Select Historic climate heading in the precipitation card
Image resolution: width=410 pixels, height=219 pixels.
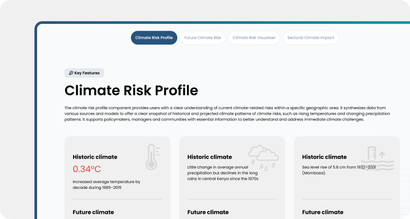tap(210, 157)
